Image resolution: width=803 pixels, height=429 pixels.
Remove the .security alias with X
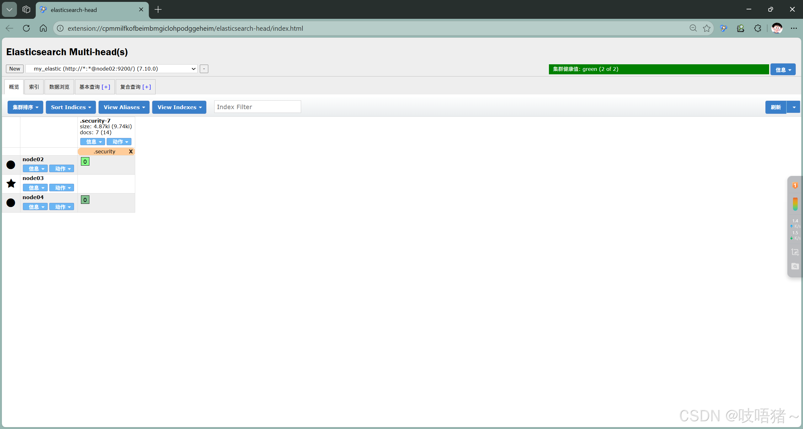[131, 151]
